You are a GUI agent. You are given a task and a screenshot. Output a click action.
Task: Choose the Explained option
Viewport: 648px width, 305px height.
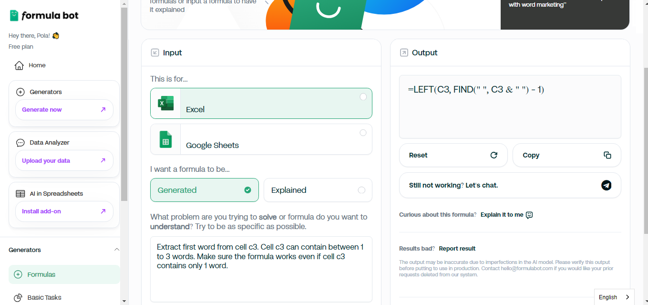(x=318, y=190)
